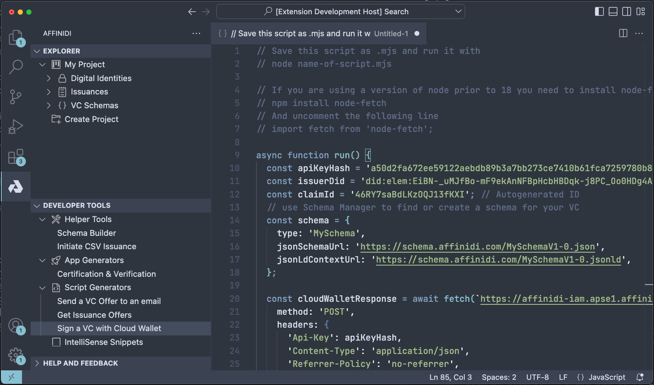Screen dimensions: 654x385
Task: Collapse the EXPLORER section
Action: [x=37, y=51]
